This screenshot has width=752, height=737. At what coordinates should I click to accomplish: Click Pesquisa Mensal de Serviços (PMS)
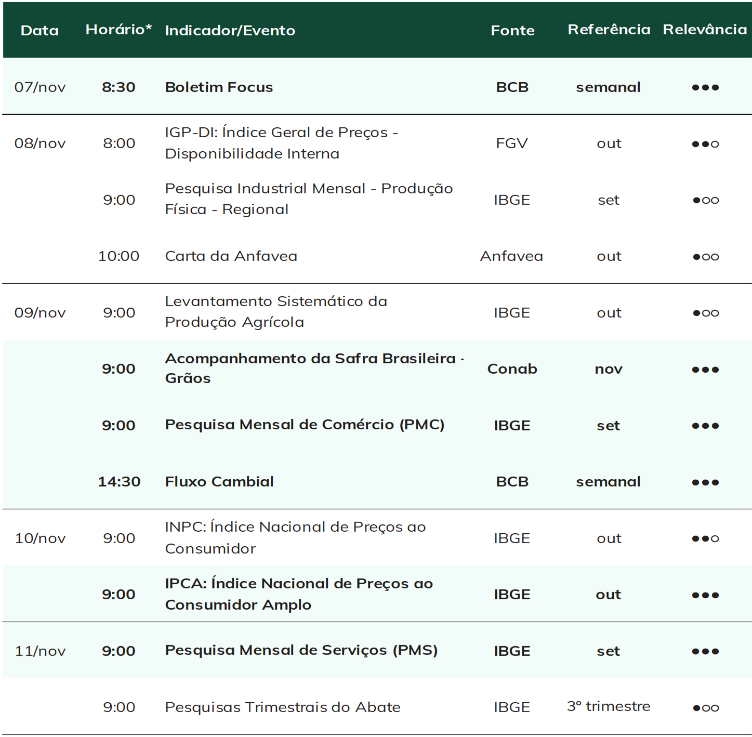(x=301, y=650)
